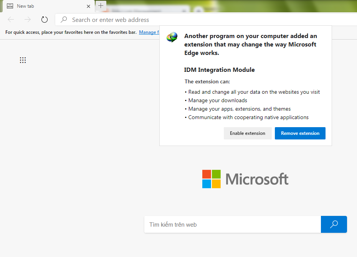The height and width of the screenshot is (257, 357).
Task: Click the "The extension can:" label
Action: (x=207, y=81)
